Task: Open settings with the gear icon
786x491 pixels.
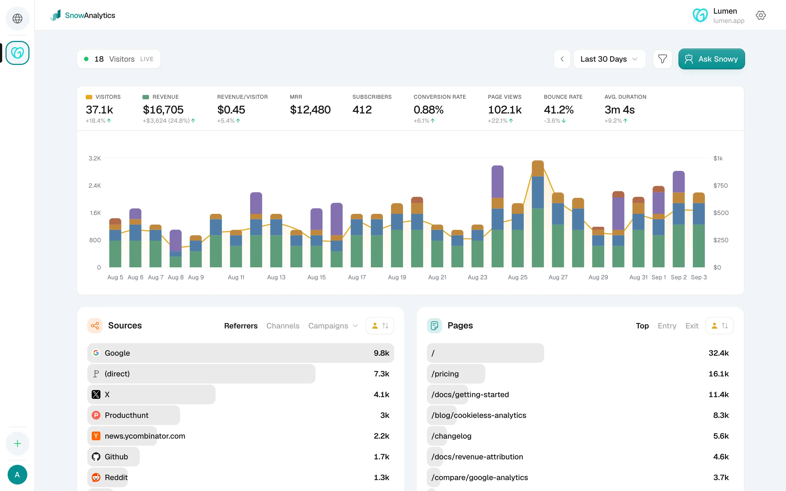Action: [x=761, y=15]
